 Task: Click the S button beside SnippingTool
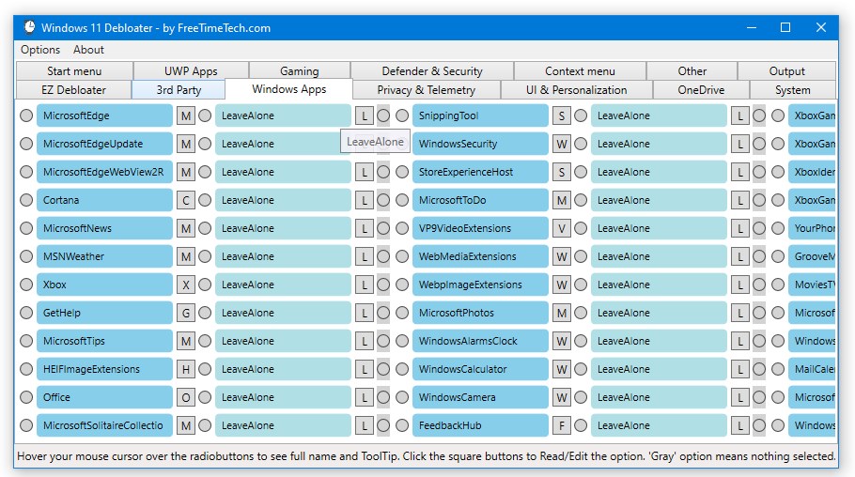562,115
